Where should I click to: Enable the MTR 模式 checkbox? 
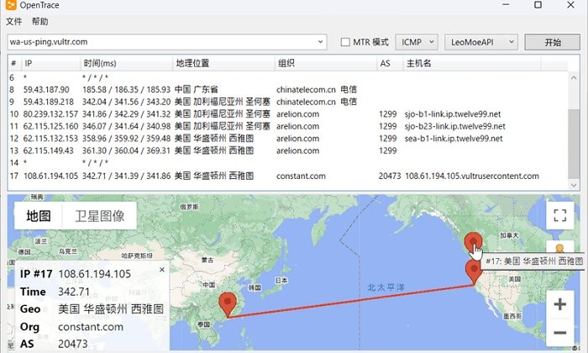pos(345,42)
